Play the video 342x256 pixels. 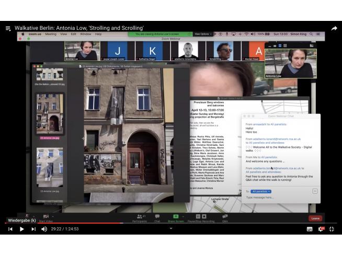click(22, 229)
